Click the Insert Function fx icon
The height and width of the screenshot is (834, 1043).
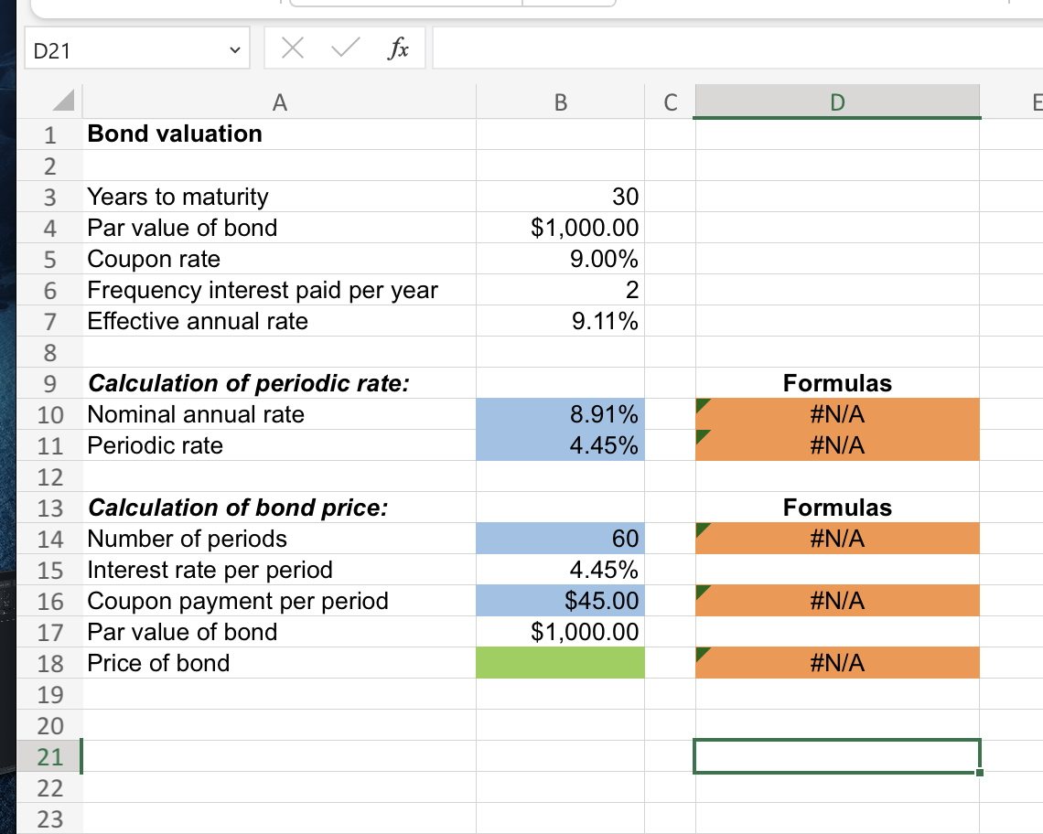[399, 48]
